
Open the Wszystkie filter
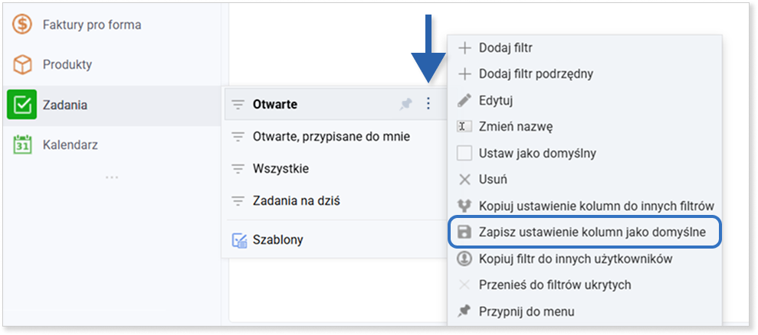point(281,168)
